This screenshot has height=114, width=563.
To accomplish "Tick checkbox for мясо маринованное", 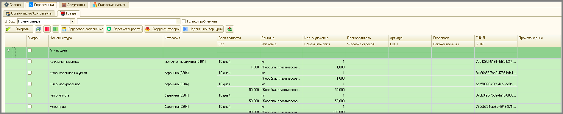I will (29, 84).
